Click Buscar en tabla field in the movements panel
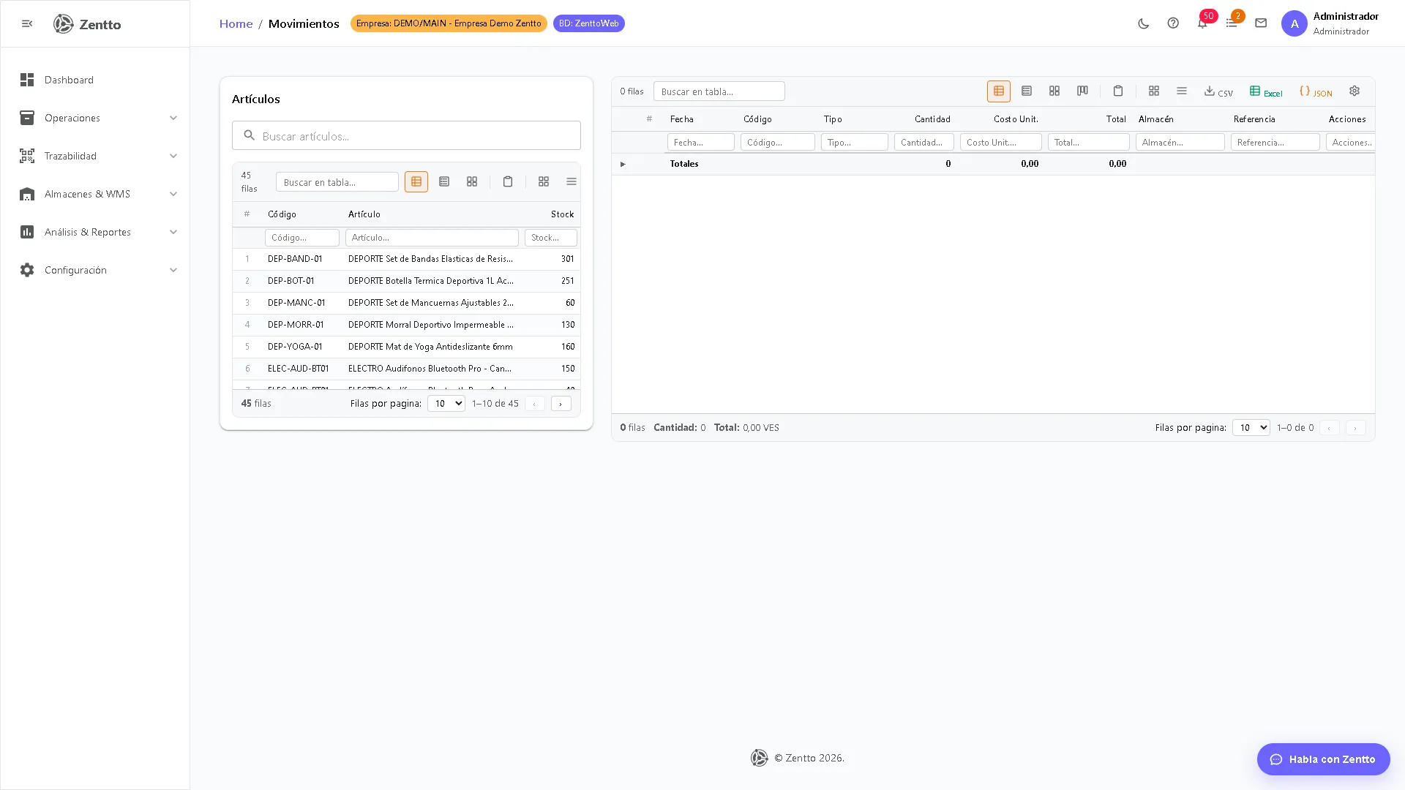This screenshot has height=790, width=1405. pos(719,91)
